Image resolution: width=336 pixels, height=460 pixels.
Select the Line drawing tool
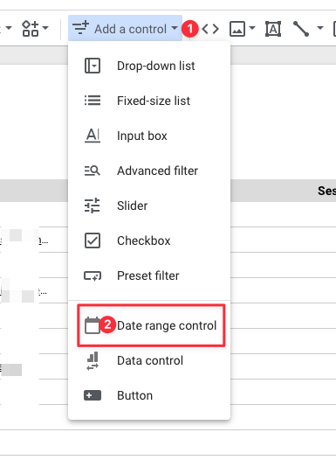tap(301, 29)
